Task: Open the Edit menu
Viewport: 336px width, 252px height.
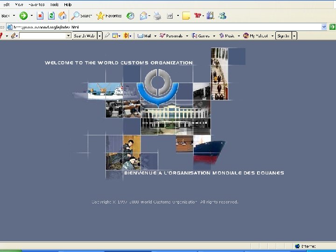Action: 6,5
